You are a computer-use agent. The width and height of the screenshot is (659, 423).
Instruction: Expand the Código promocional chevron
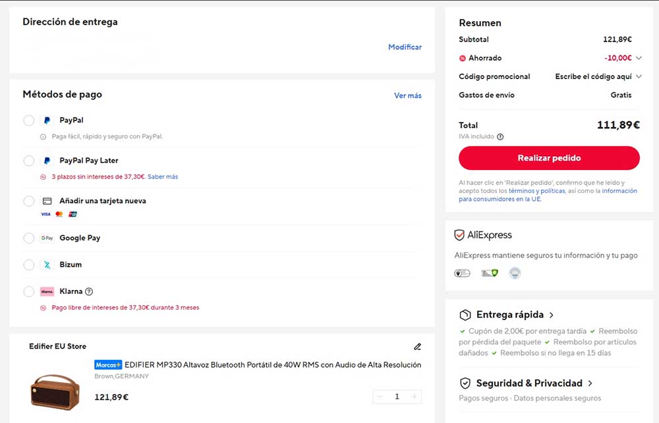pyautogui.click(x=639, y=77)
